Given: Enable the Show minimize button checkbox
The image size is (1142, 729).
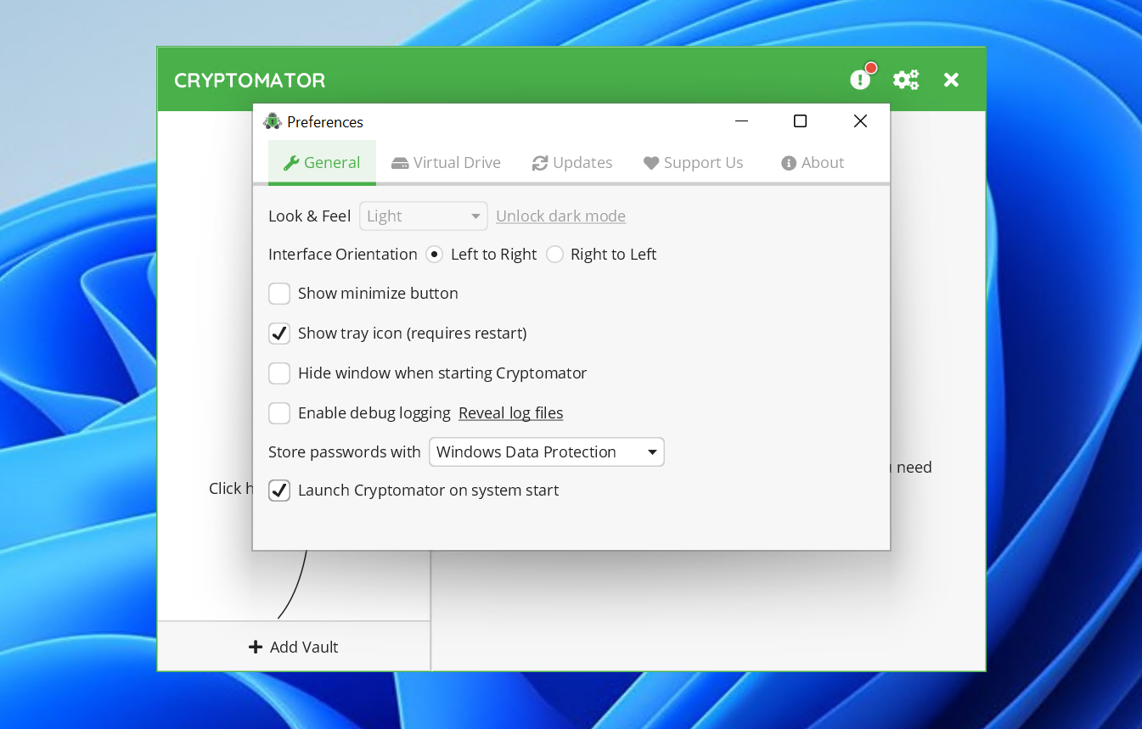Looking at the screenshot, I should (279, 294).
